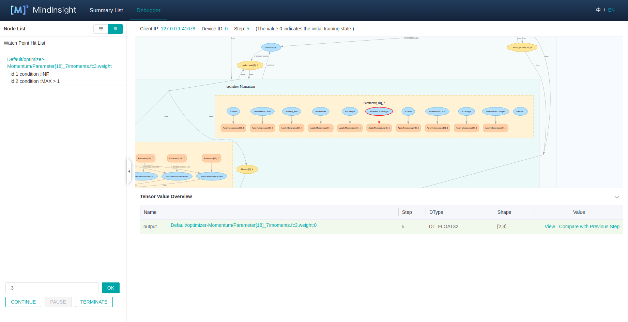Select the make_tuple[9]_3 hexagon node
The width and height of the screenshot is (628, 322).
tap(250, 65)
